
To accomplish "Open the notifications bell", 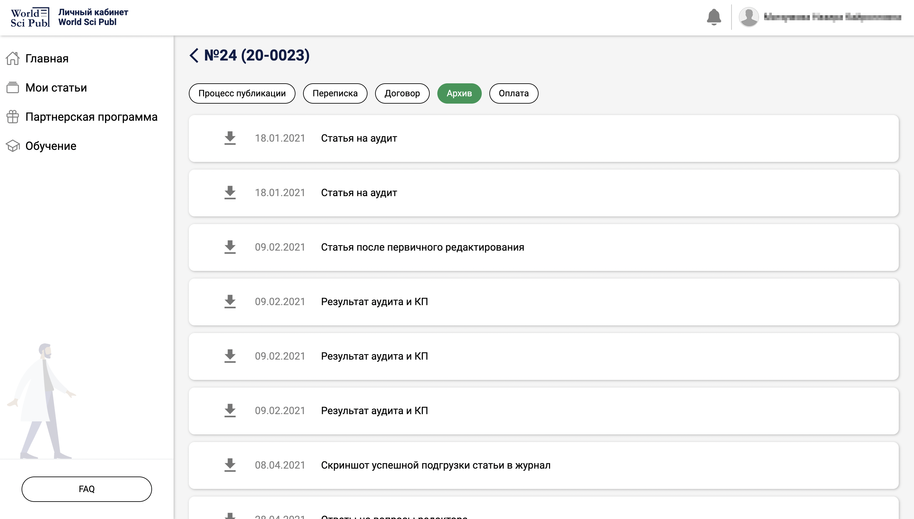I will tap(714, 17).
